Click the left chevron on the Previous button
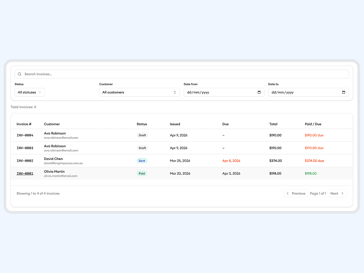Screen dimensions: 364x273 click(x=287, y=193)
